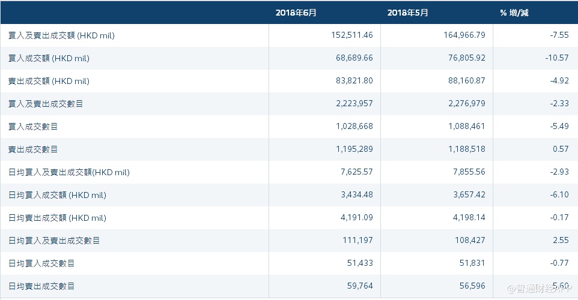578x300 pixels.
Task: Click the 111,197 value cell
Action: (358, 241)
